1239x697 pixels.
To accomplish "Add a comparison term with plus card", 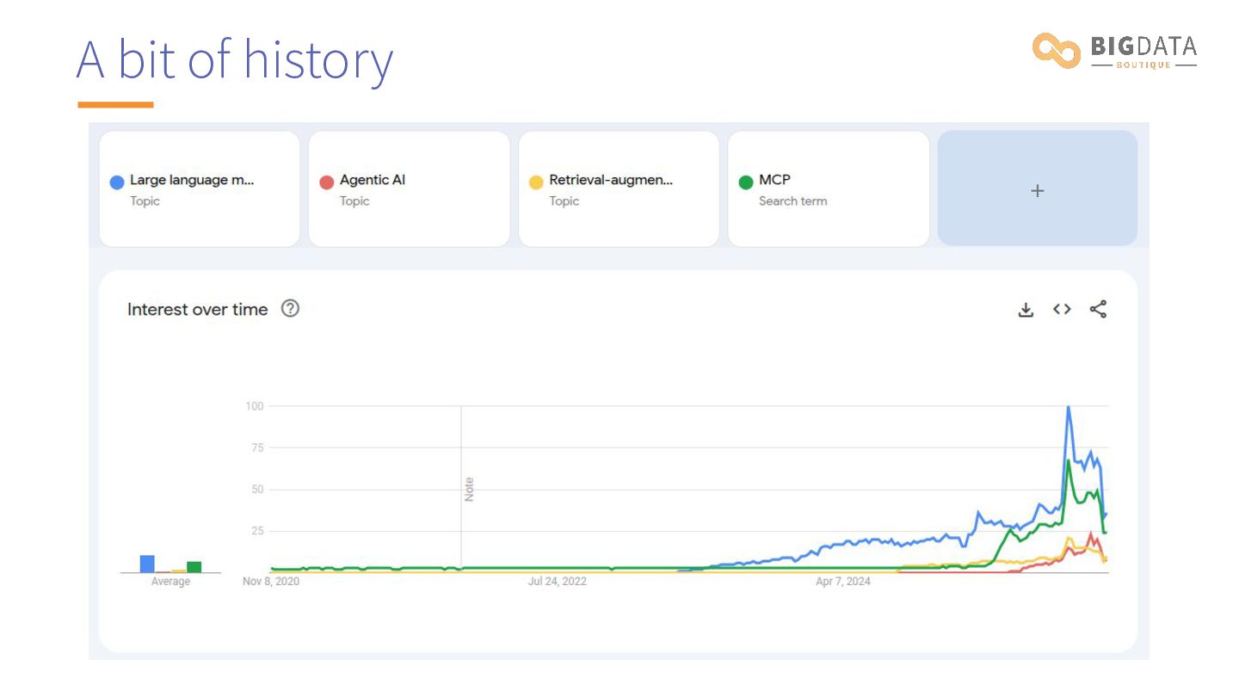I will click(1037, 190).
